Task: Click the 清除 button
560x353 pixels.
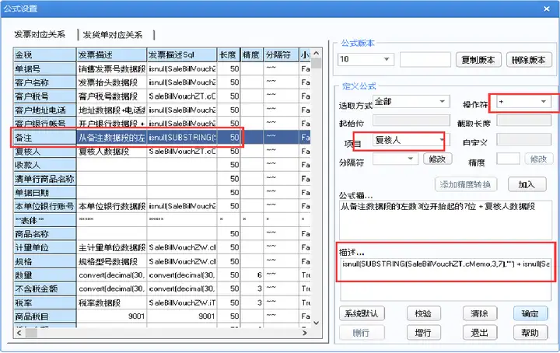Action: 479,314
